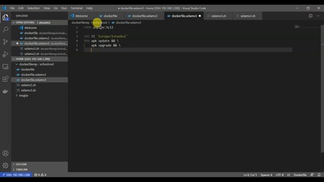Viewport: 324px width, 182px height.
Task: Open the Explorer view in activity bar
Action: tap(6, 17)
